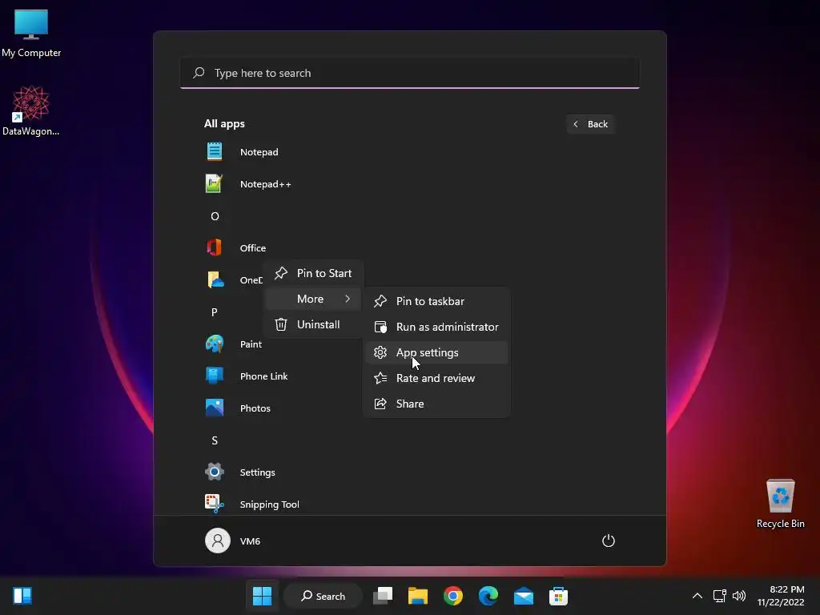The height and width of the screenshot is (615, 820).
Task: Select Pin to taskbar in submenu
Action: pos(436,301)
